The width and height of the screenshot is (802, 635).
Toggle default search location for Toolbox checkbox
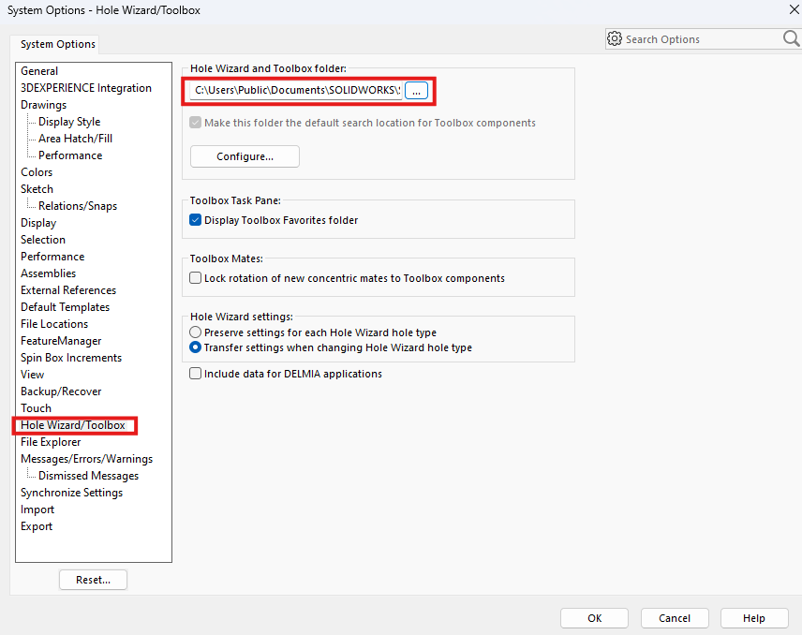(x=196, y=123)
